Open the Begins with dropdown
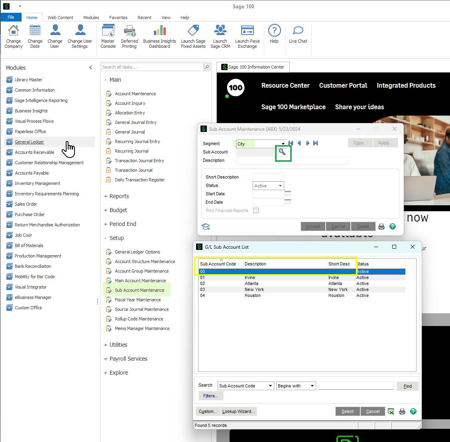The width and height of the screenshot is (450, 442). (x=312, y=386)
